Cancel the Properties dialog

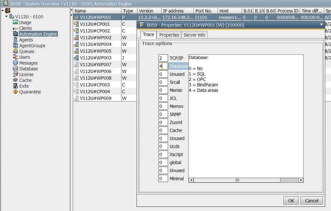311,200
